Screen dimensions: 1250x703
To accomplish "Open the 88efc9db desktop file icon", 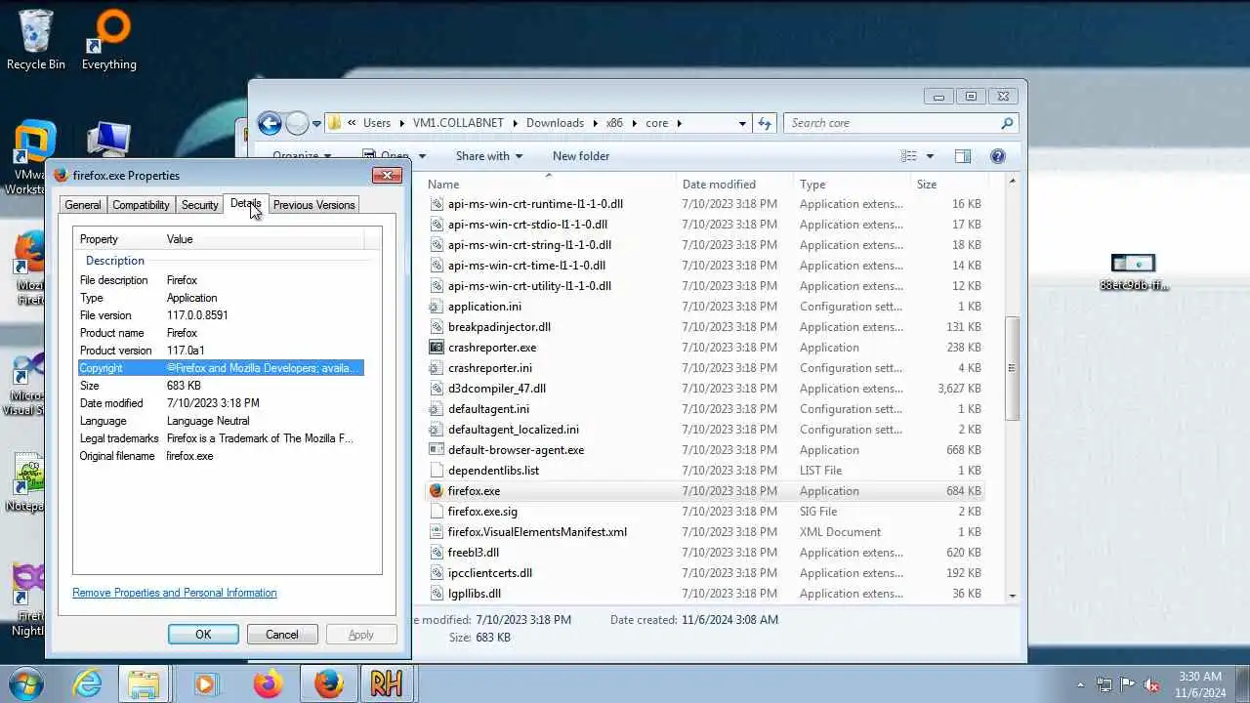I will (x=1133, y=272).
